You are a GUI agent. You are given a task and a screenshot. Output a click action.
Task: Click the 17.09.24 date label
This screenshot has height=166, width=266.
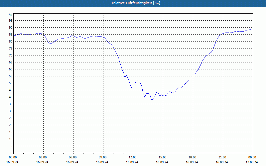coord(252,162)
